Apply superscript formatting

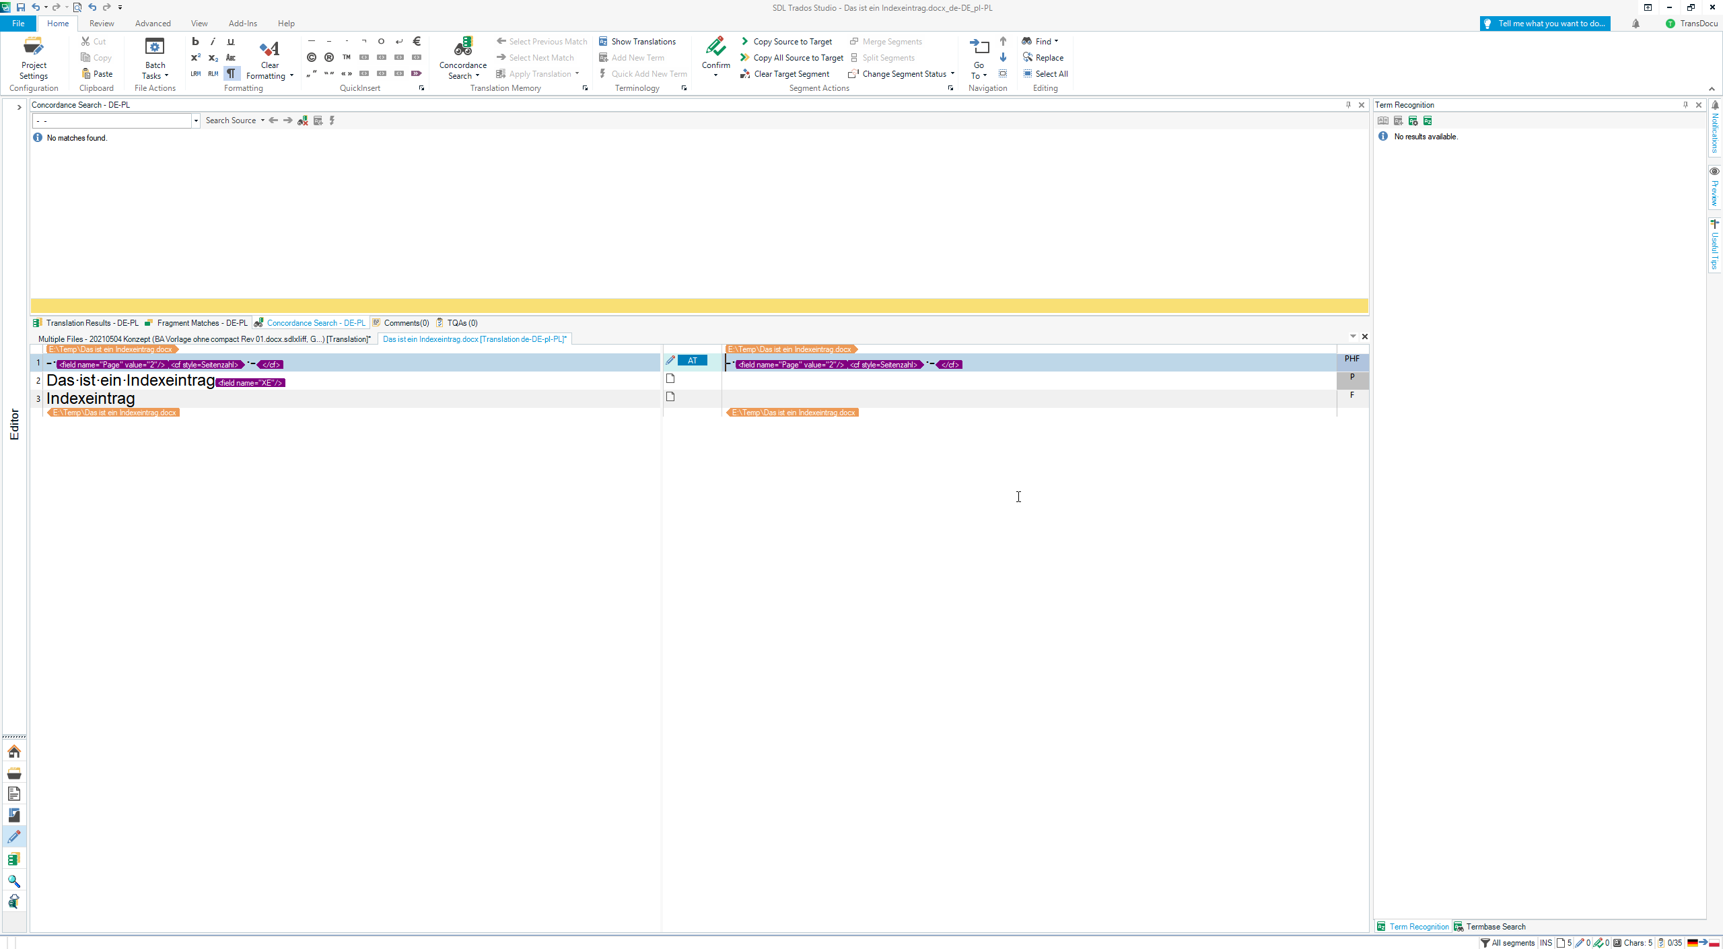pos(195,58)
